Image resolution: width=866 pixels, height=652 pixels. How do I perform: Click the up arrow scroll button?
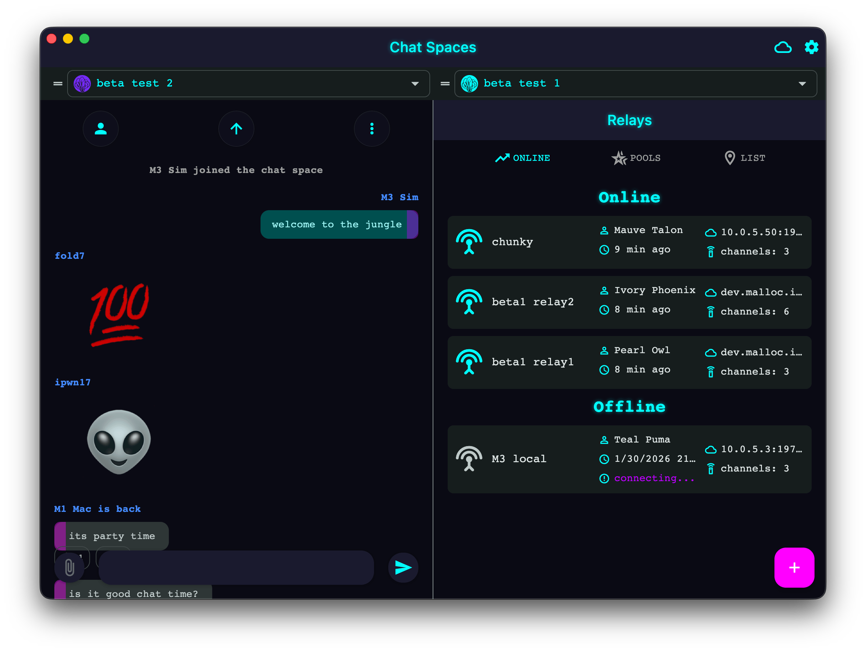(236, 129)
